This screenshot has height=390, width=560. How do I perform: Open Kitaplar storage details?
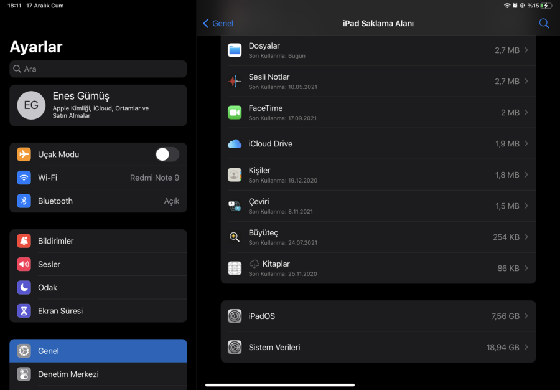(378, 268)
